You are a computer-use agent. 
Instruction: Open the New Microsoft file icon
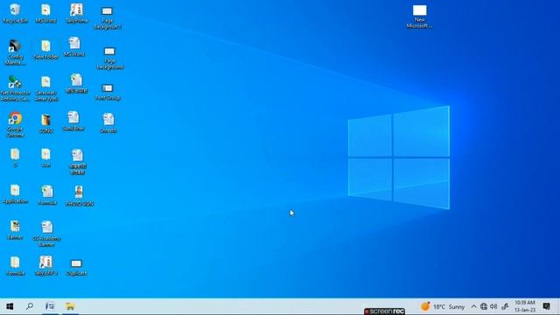coord(420,17)
